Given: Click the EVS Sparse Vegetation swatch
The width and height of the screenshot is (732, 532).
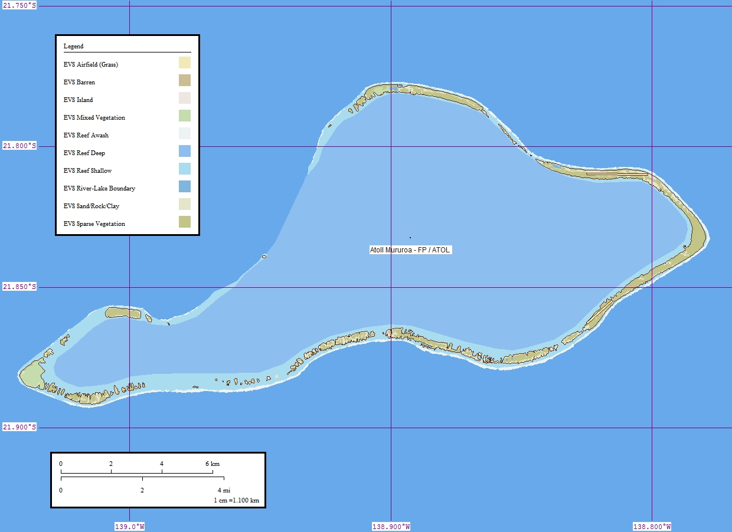Looking at the screenshot, I should pyautogui.click(x=185, y=222).
